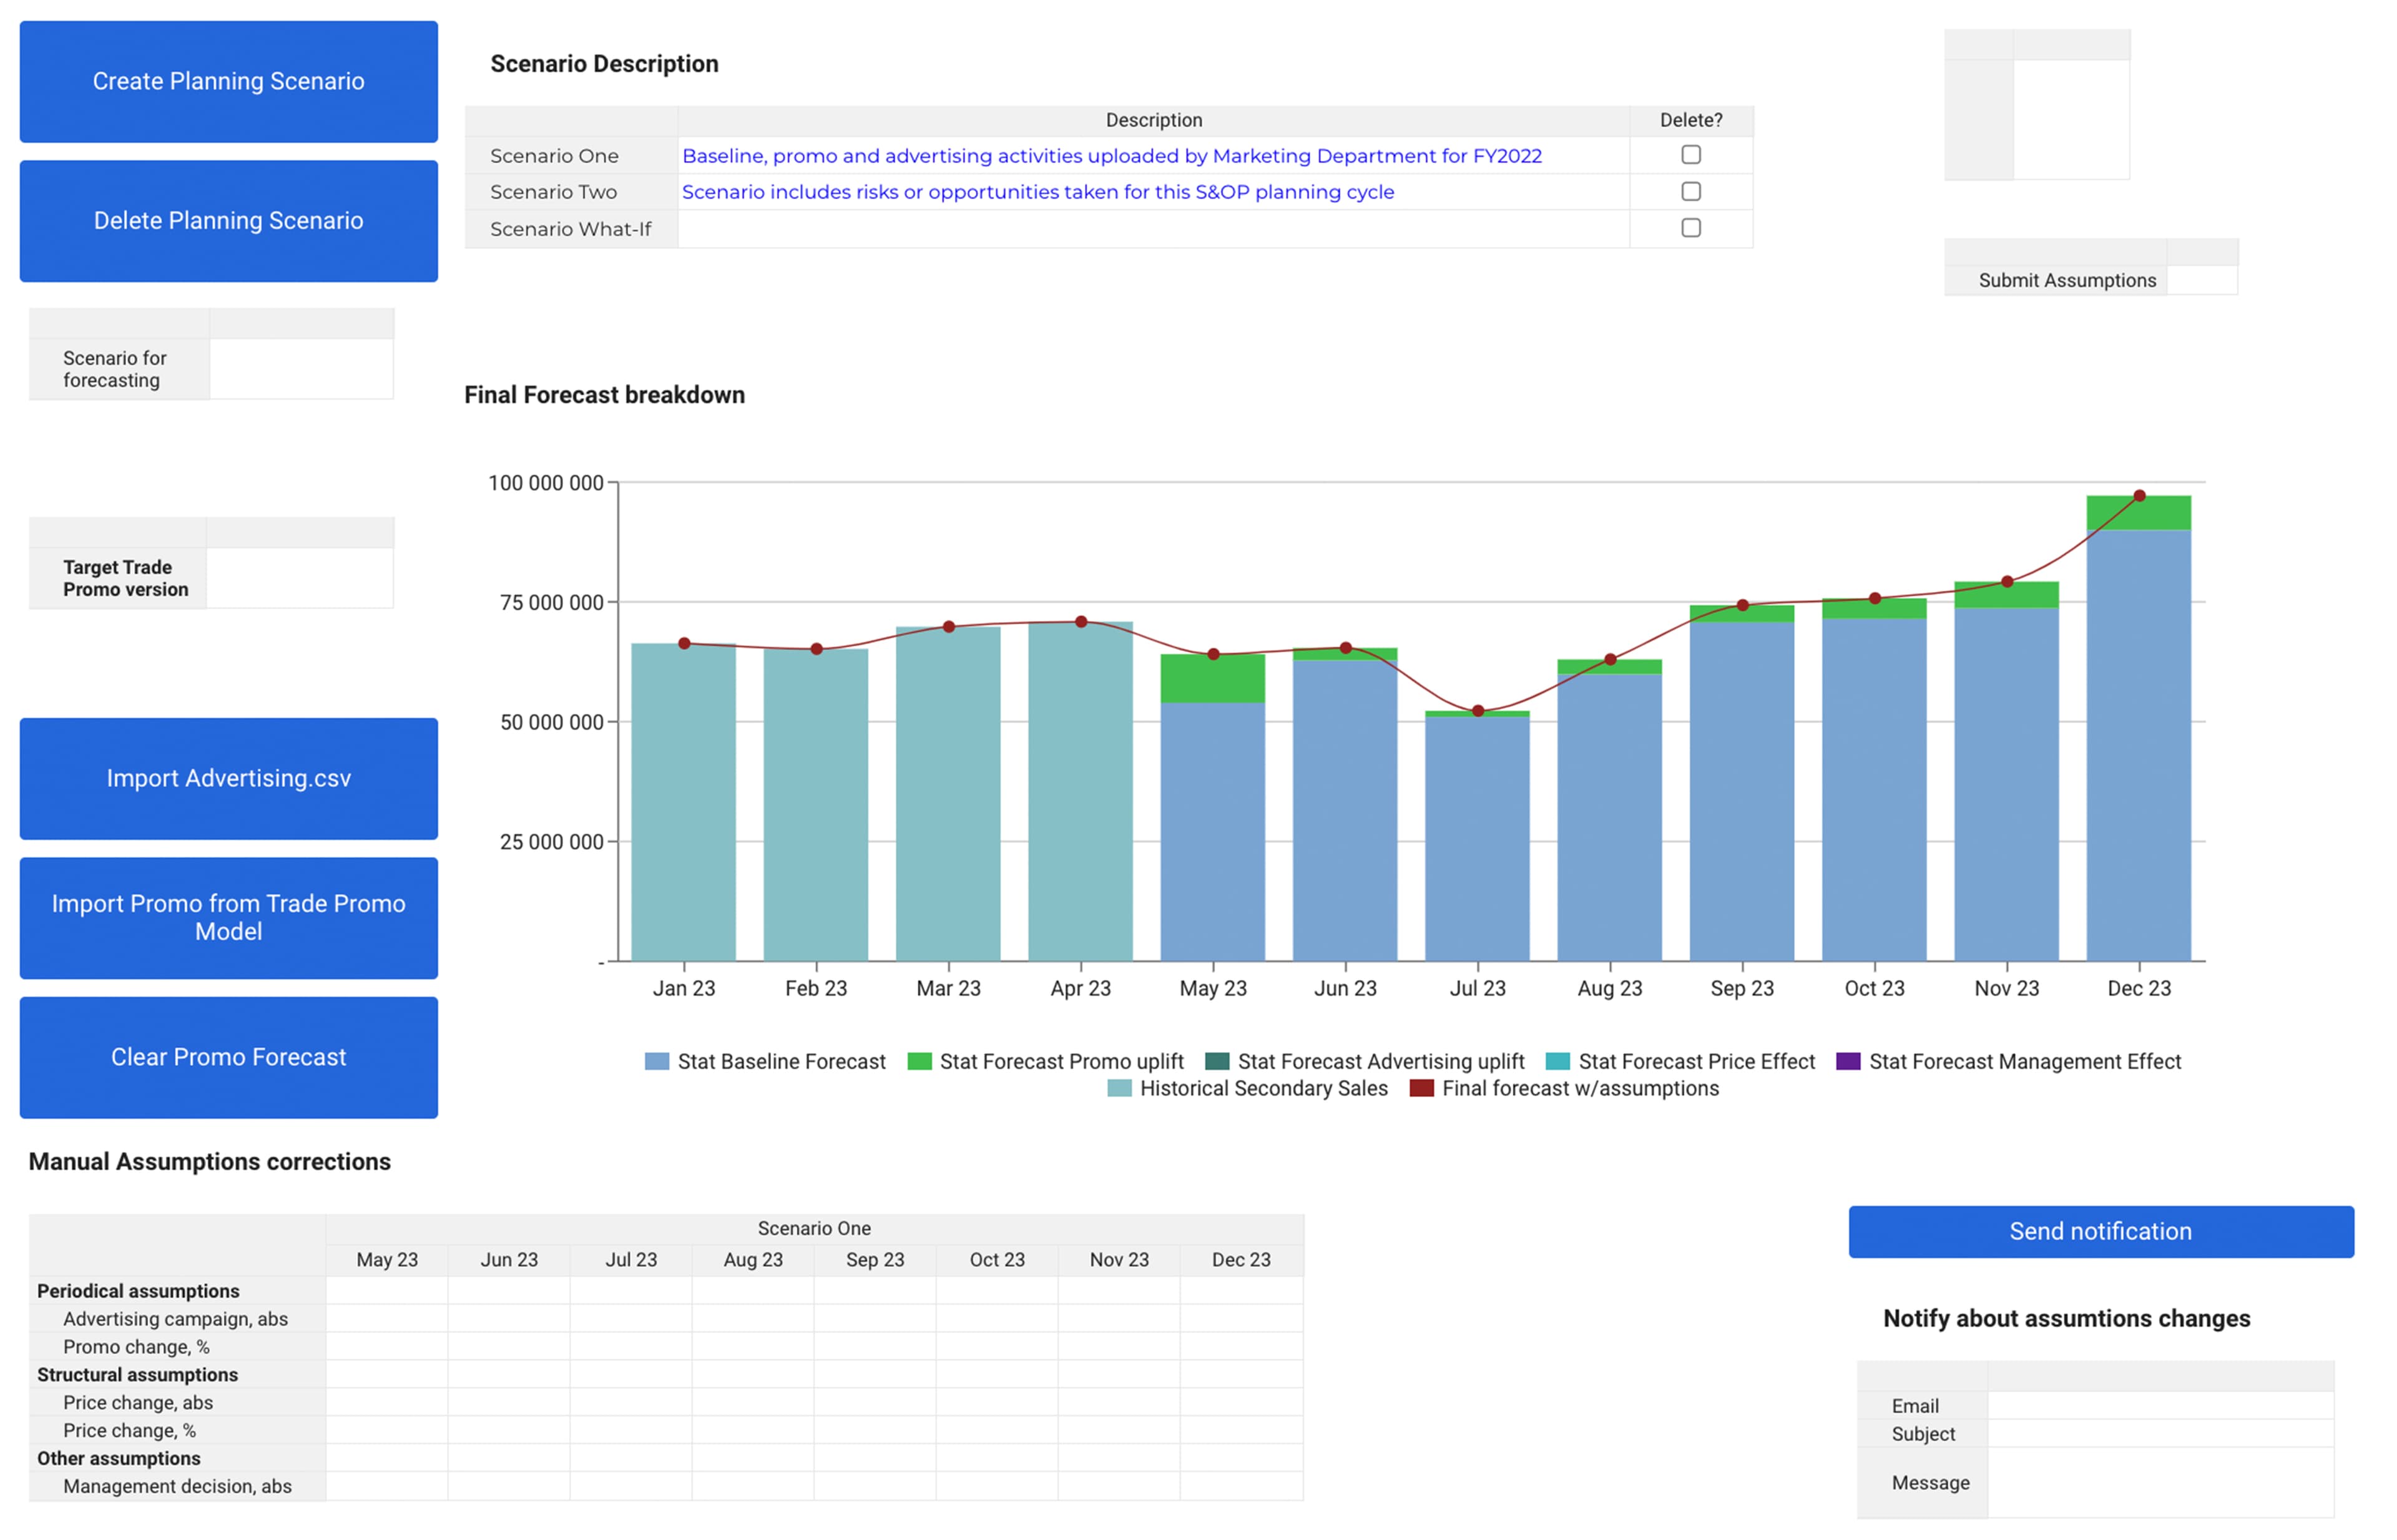Click the Import Advertising.csv button
Screen dimensions: 2397x1540
point(228,778)
